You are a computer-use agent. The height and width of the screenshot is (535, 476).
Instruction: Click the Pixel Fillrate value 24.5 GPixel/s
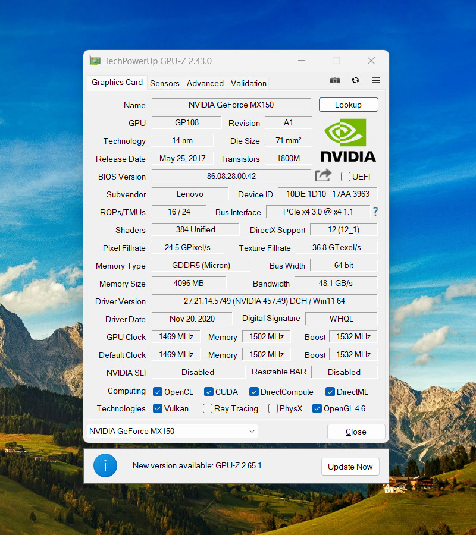point(188,247)
